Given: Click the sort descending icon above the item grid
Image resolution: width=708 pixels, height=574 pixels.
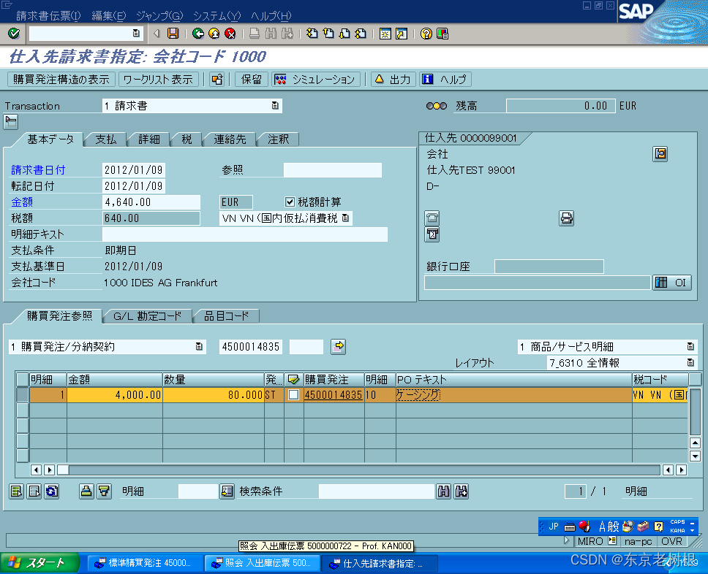Looking at the screenshot, I should pyautogui.click(x=103, y=491).
